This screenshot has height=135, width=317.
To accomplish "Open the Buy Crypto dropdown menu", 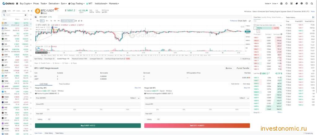I will (x=26, y=4).
